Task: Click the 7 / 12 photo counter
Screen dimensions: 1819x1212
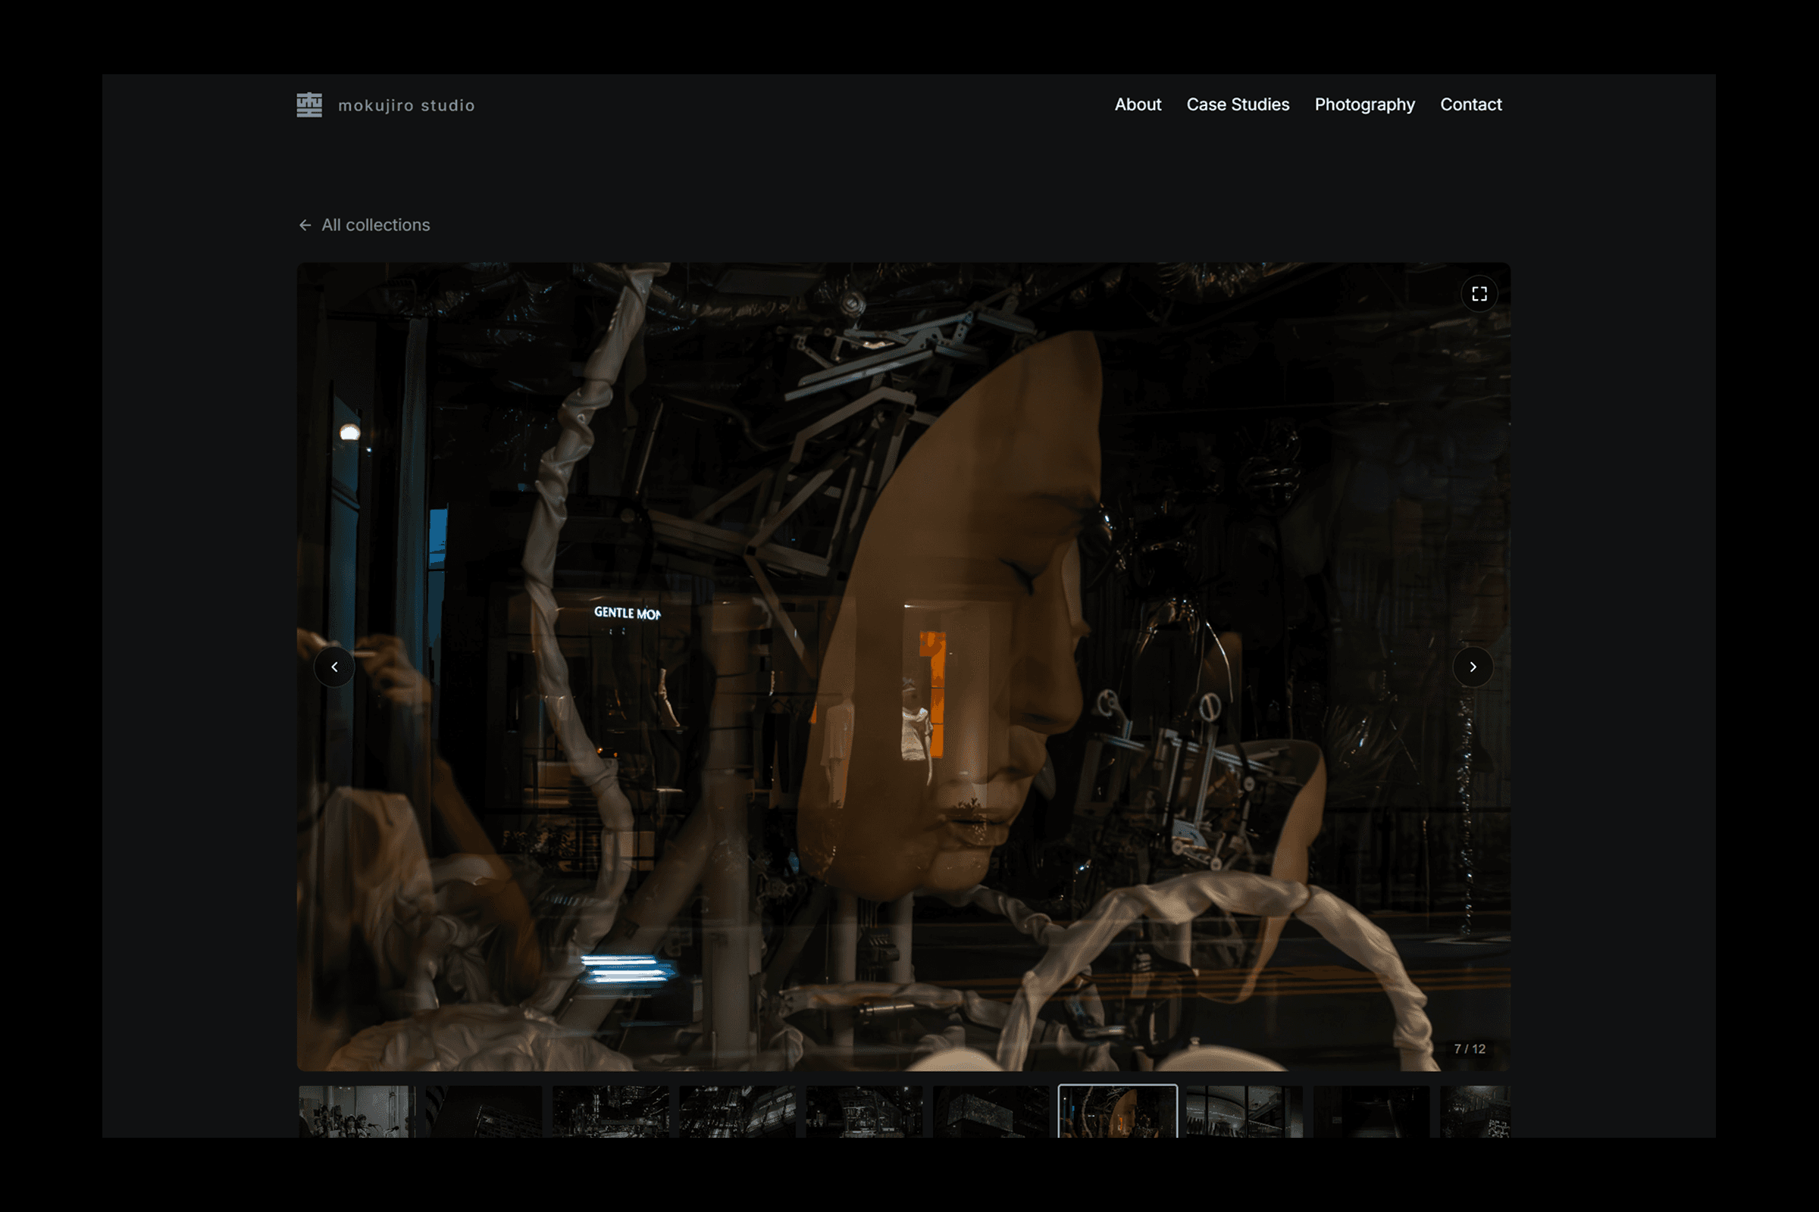Action: (x=1470, y=1049)
